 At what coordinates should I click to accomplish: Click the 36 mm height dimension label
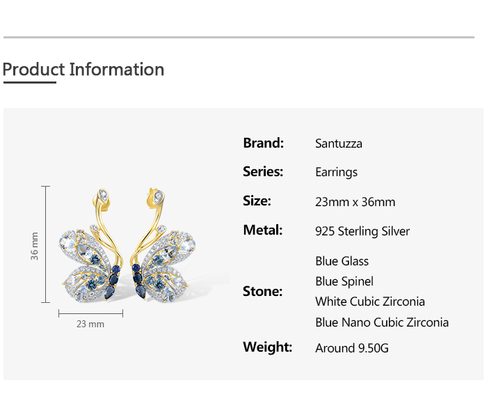pyautogui.click(x=35, y=246)
